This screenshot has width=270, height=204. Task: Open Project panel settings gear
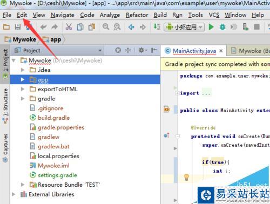click(143, 50)
